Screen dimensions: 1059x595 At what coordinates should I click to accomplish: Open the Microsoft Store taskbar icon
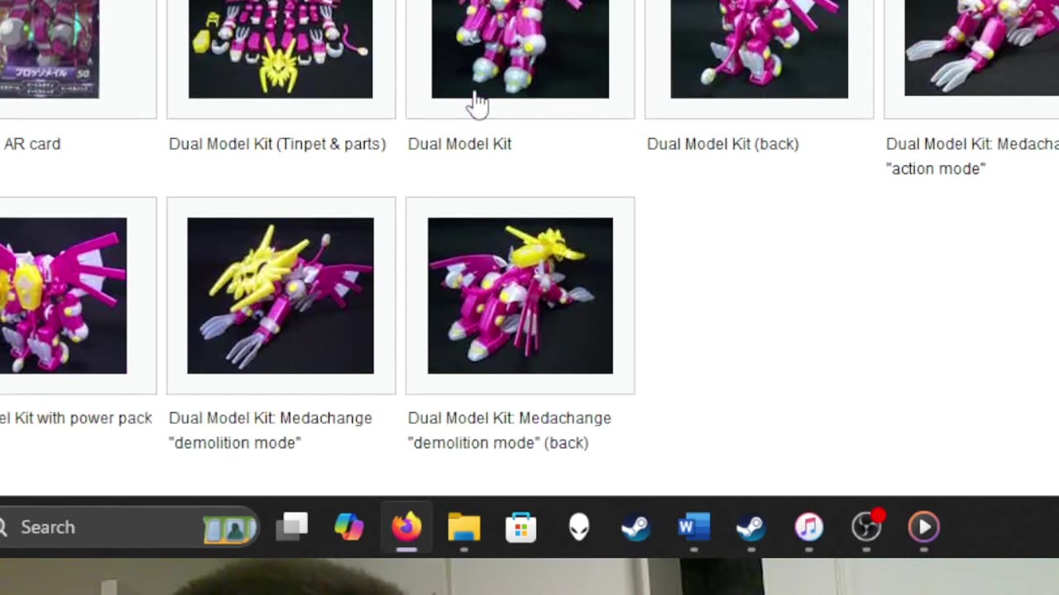click(520, 526)
